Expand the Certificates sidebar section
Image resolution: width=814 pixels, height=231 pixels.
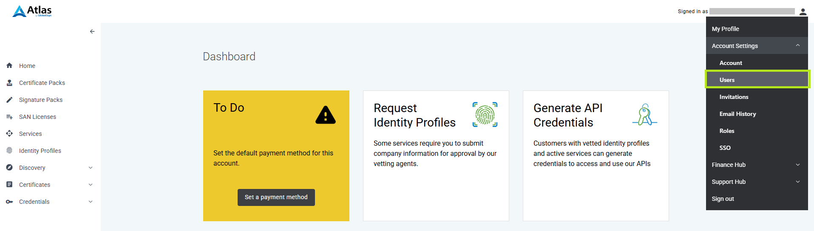coord(91,185)
